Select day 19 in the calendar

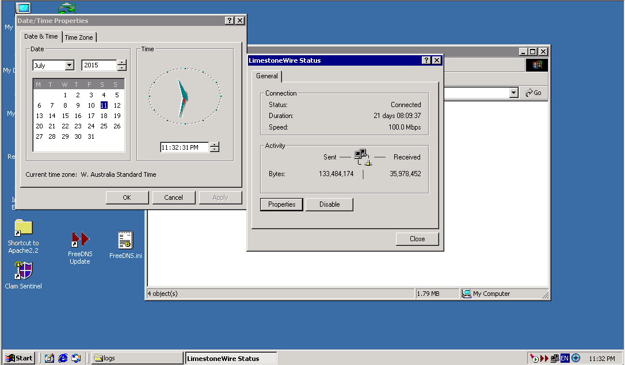117,116
